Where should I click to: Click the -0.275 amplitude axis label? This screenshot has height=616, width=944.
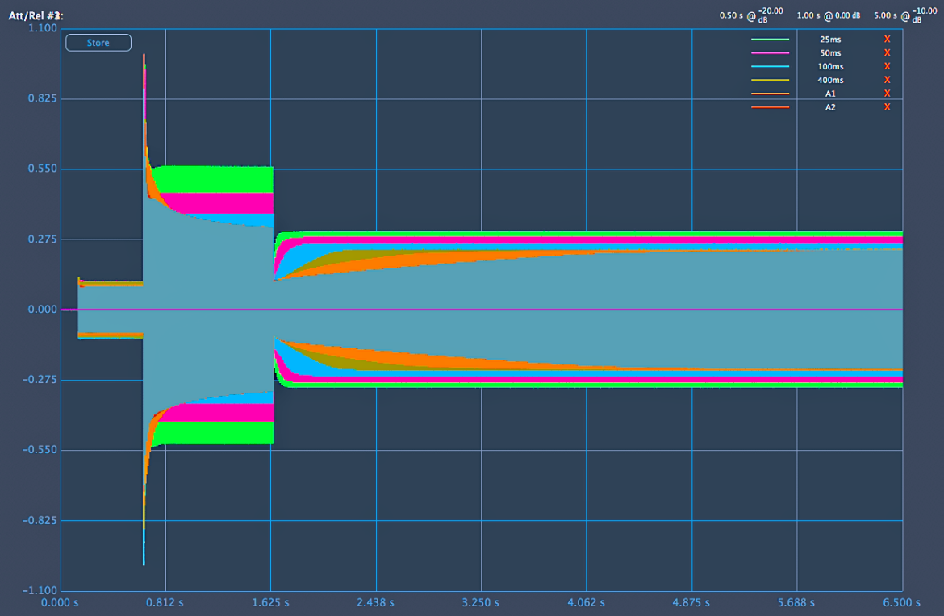40,380
